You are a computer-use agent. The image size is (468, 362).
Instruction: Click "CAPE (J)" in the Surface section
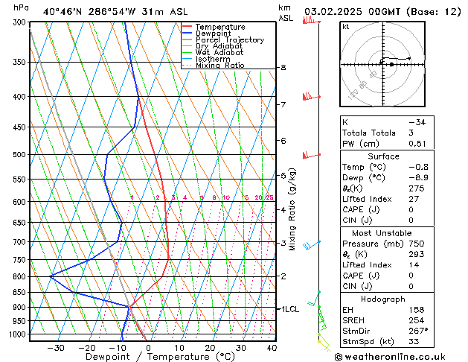[x=361, y=209]
